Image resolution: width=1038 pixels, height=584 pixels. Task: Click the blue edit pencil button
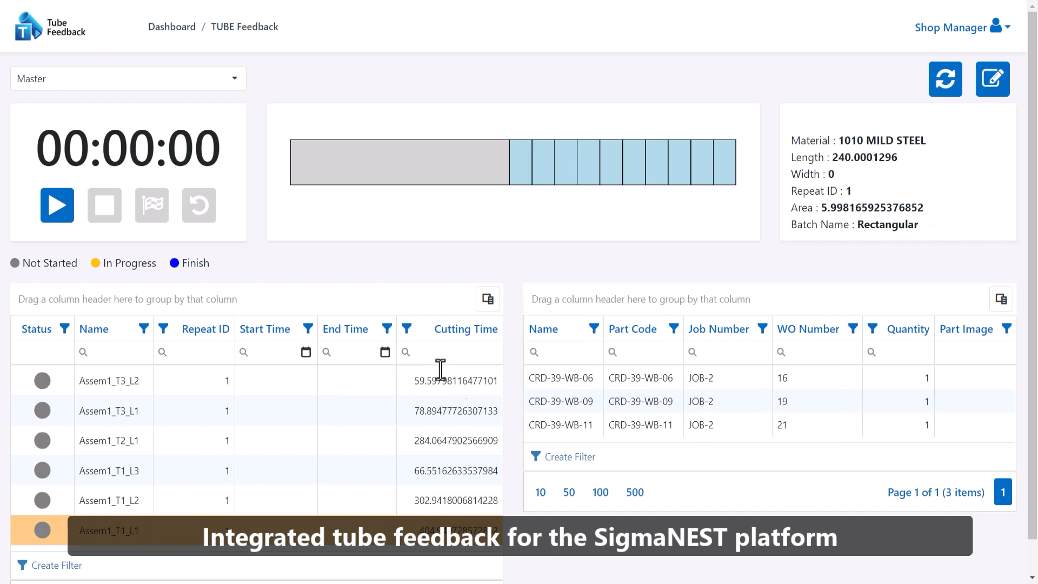click(992, 79)
